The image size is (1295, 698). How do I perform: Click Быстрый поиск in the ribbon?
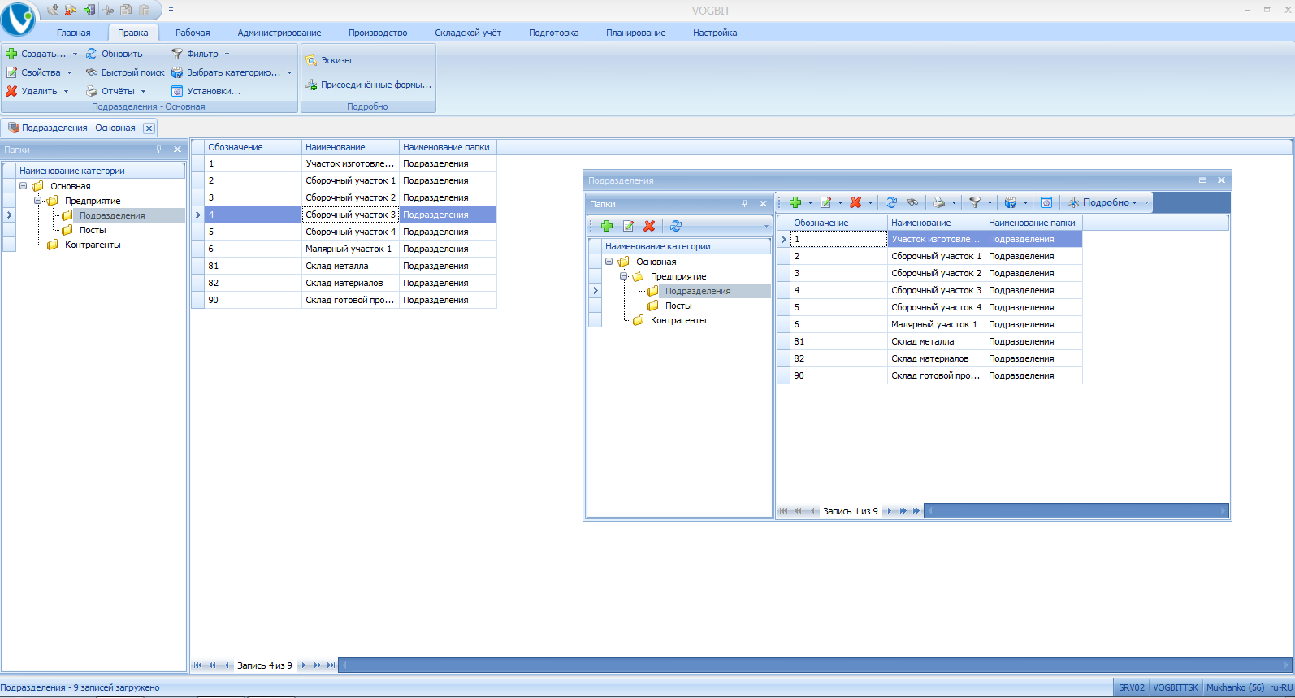(125, 72)
